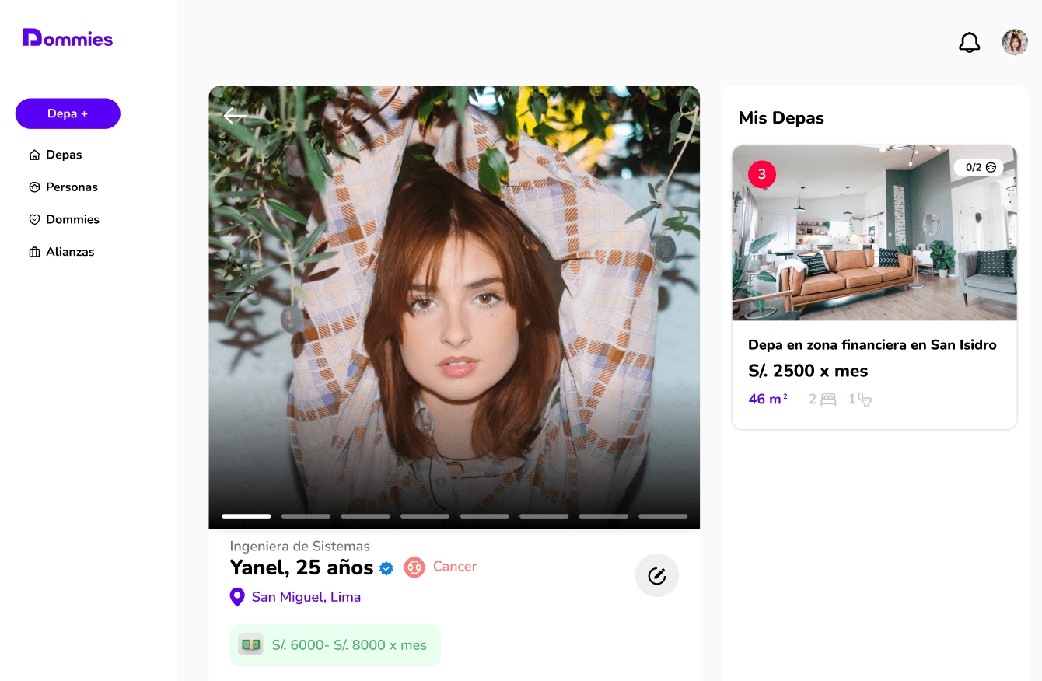Click the blue verified badge
The image size is (1042, 681).
coord(386,568)
